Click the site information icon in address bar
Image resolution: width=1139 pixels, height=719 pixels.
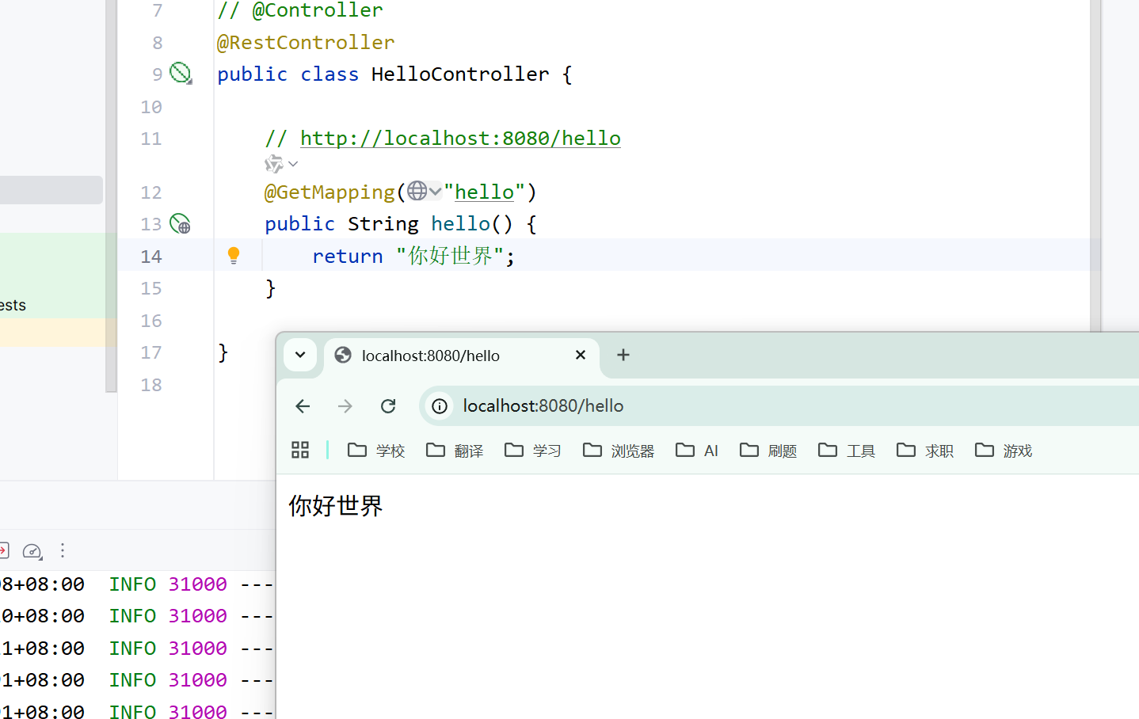pos(439,405)
